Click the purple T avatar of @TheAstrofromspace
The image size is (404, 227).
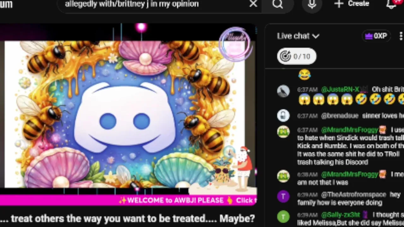283,197
